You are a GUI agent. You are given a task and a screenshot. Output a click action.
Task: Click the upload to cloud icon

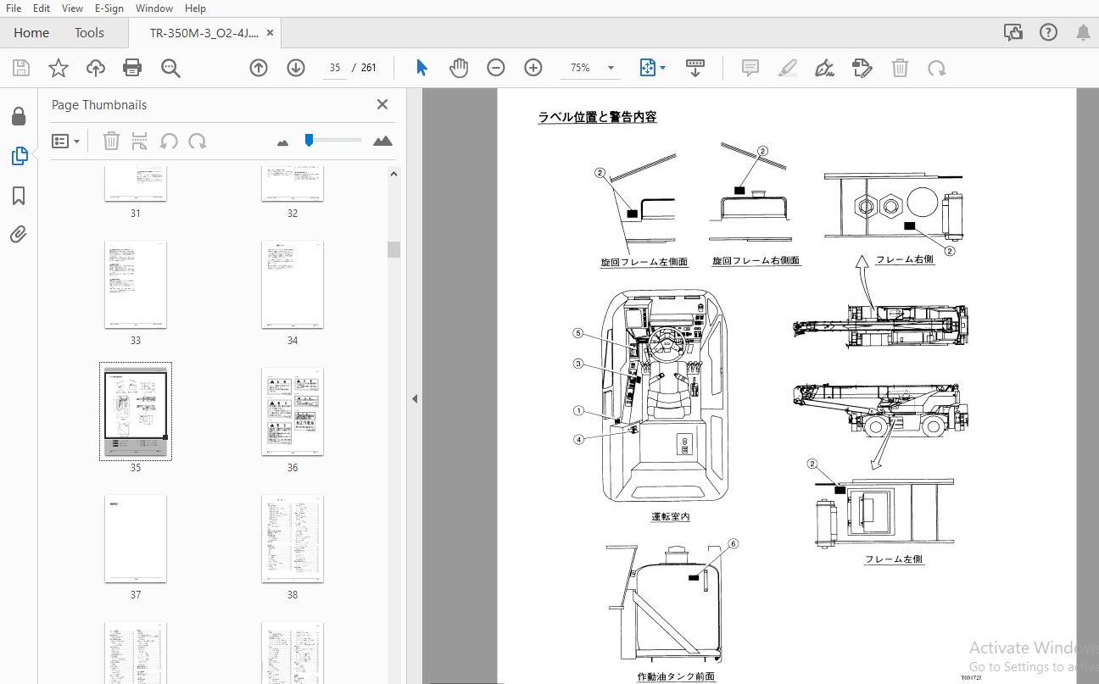coord(96,68)
